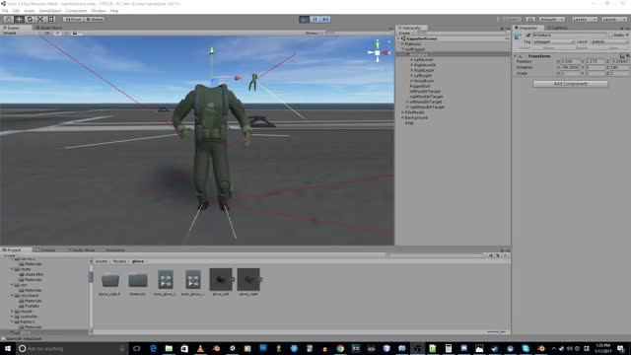Open the Tag dropdown in Inspector
Screen dimensions: 631x355
pyautogui.click(x=554, y=41)
